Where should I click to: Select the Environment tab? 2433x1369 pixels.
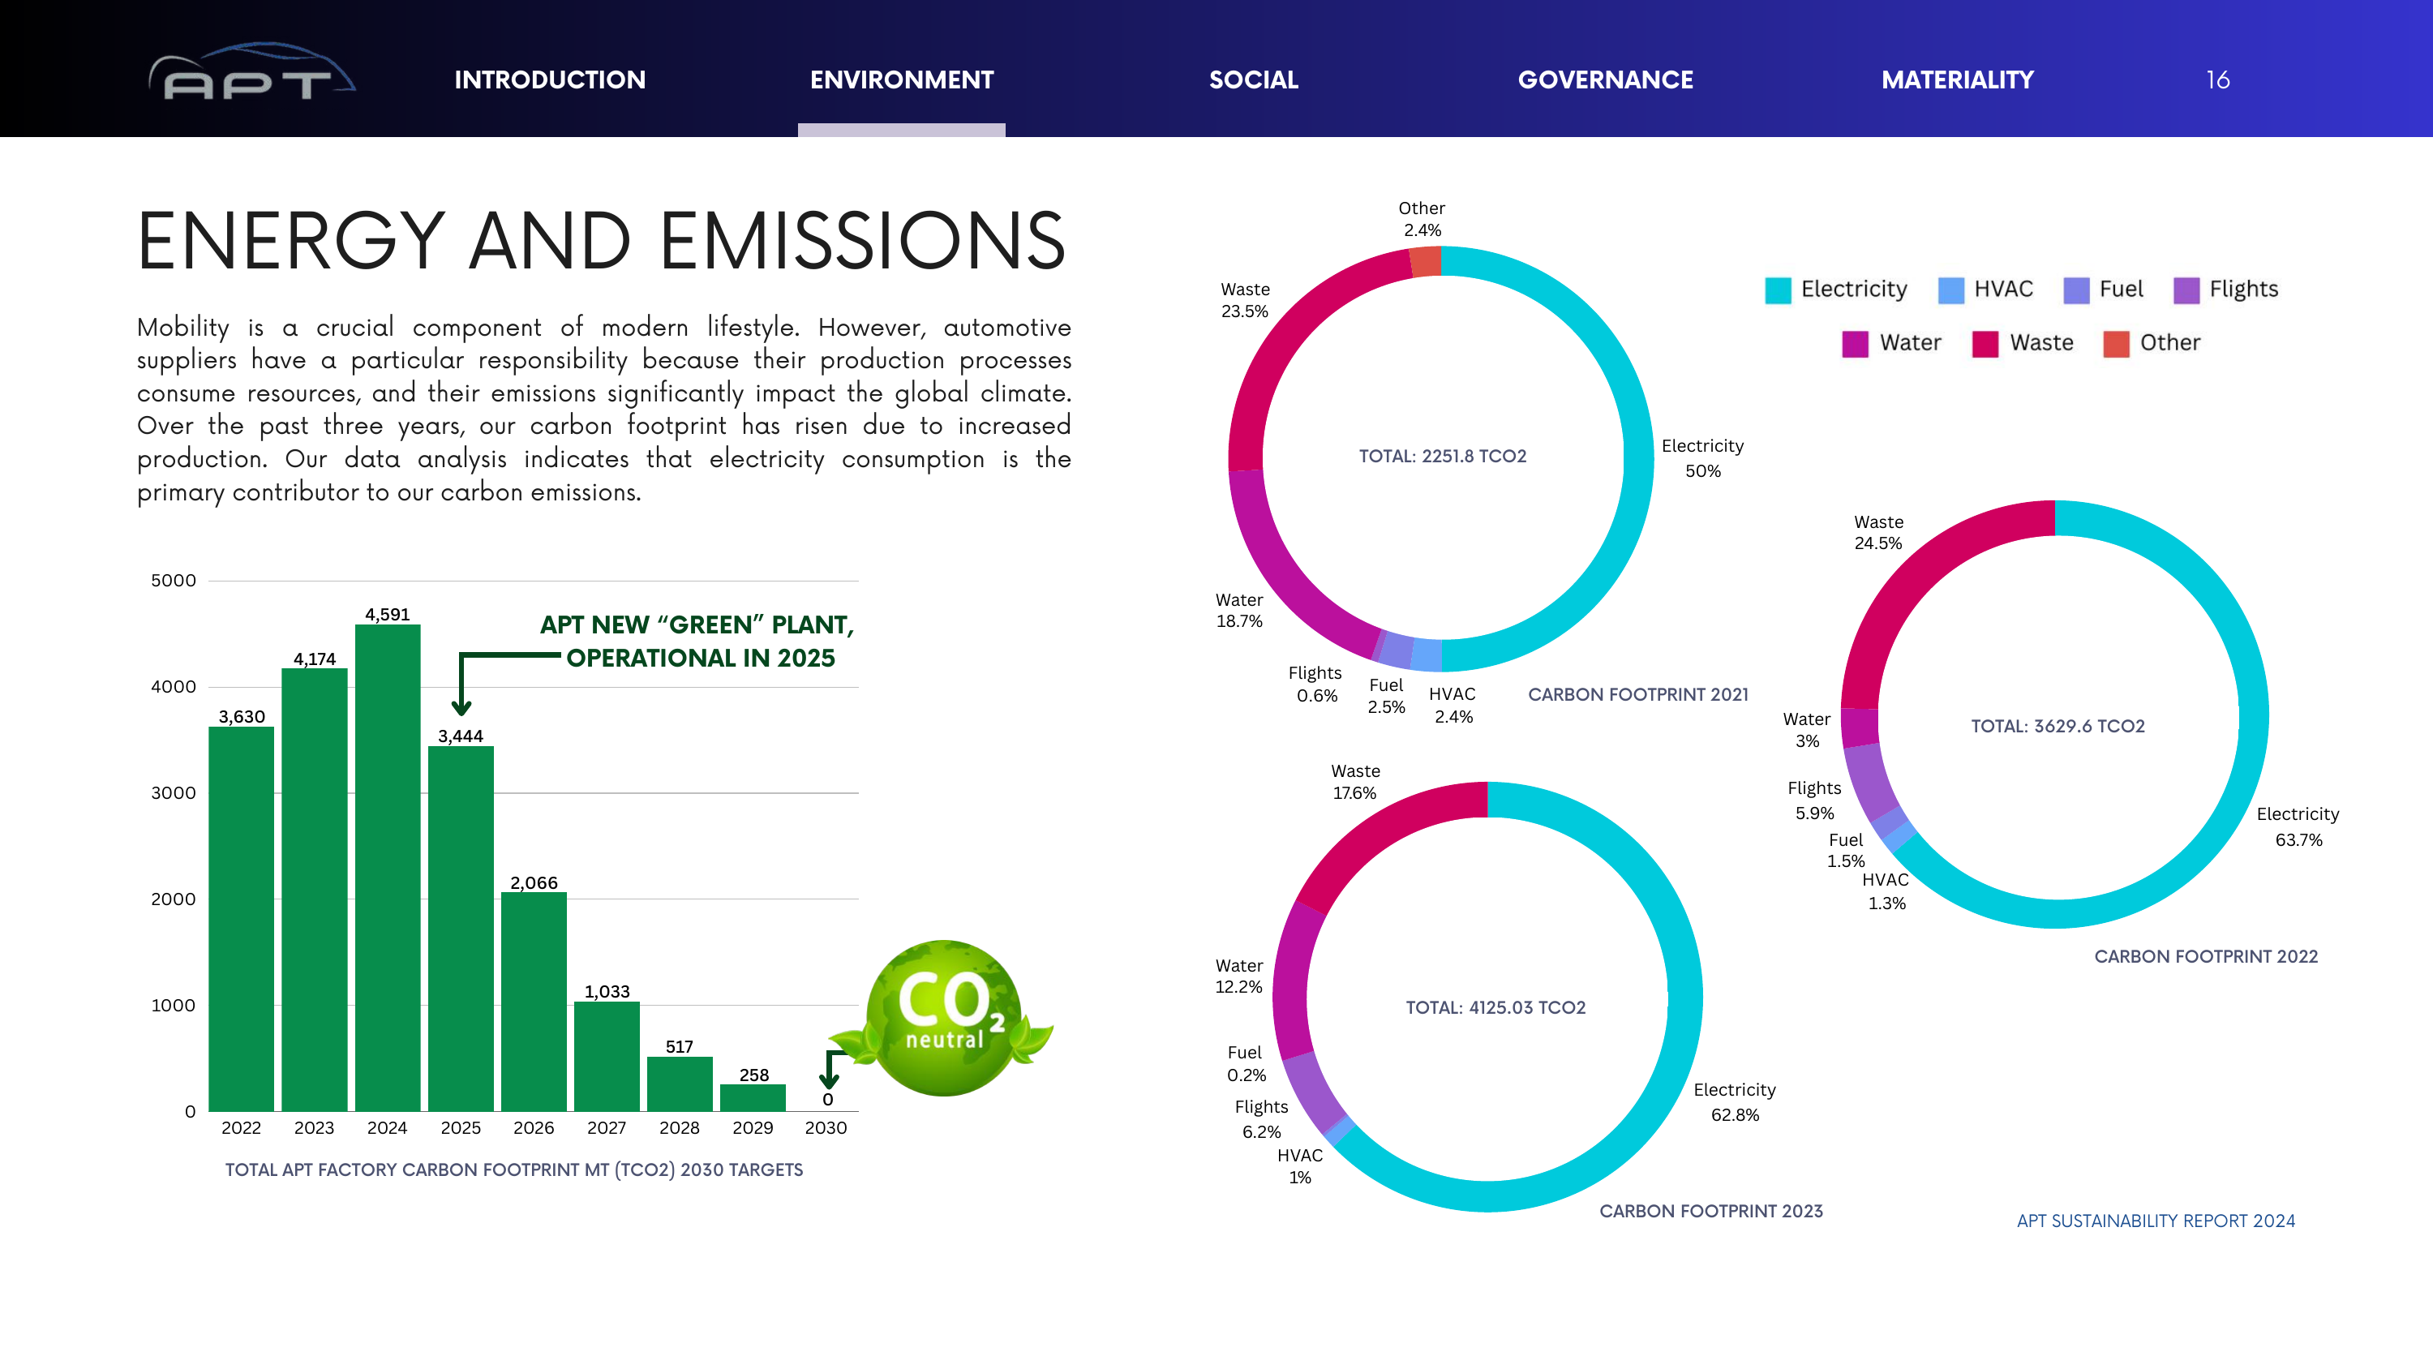click(x=901, y=79)
